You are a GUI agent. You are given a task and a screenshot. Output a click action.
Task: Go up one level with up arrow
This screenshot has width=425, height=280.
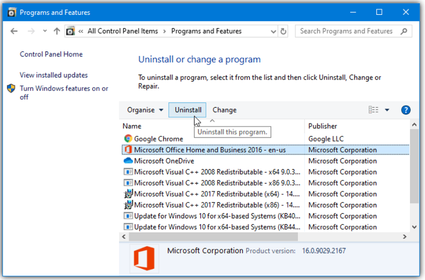coord(57,31)
